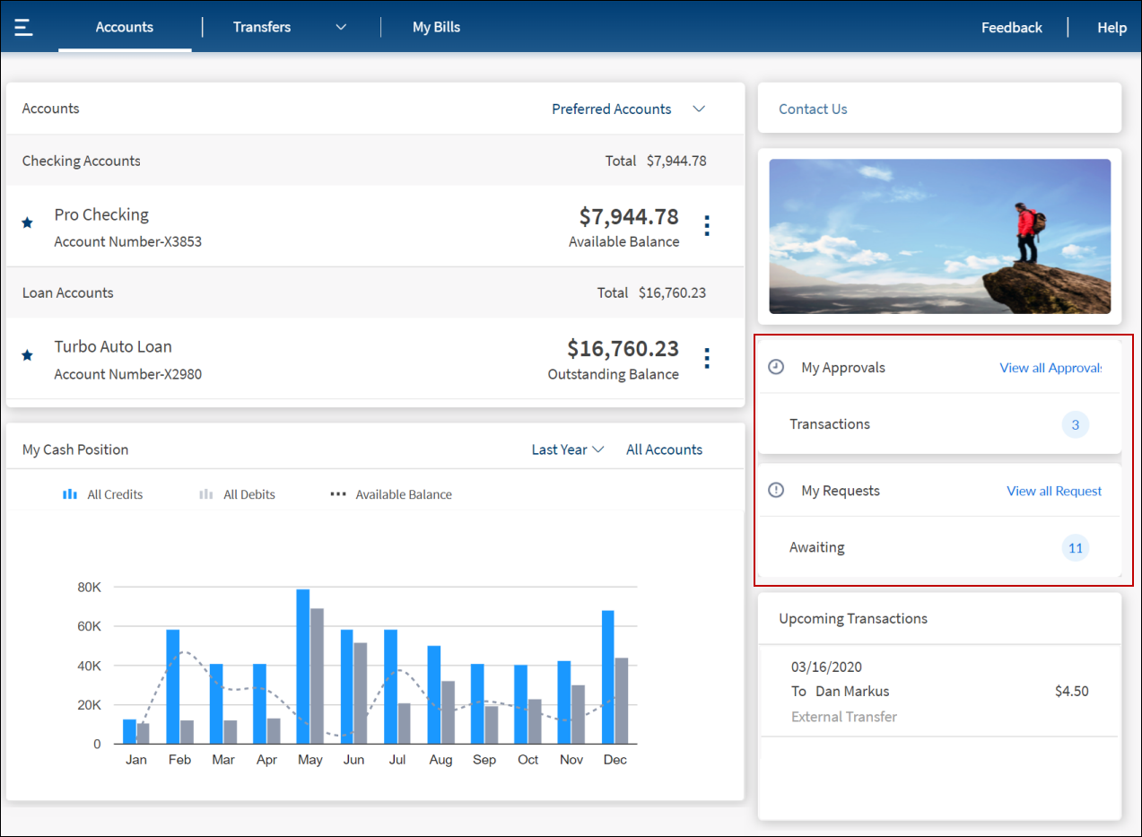Open the Contact Us link

click(x=813, y=109)
